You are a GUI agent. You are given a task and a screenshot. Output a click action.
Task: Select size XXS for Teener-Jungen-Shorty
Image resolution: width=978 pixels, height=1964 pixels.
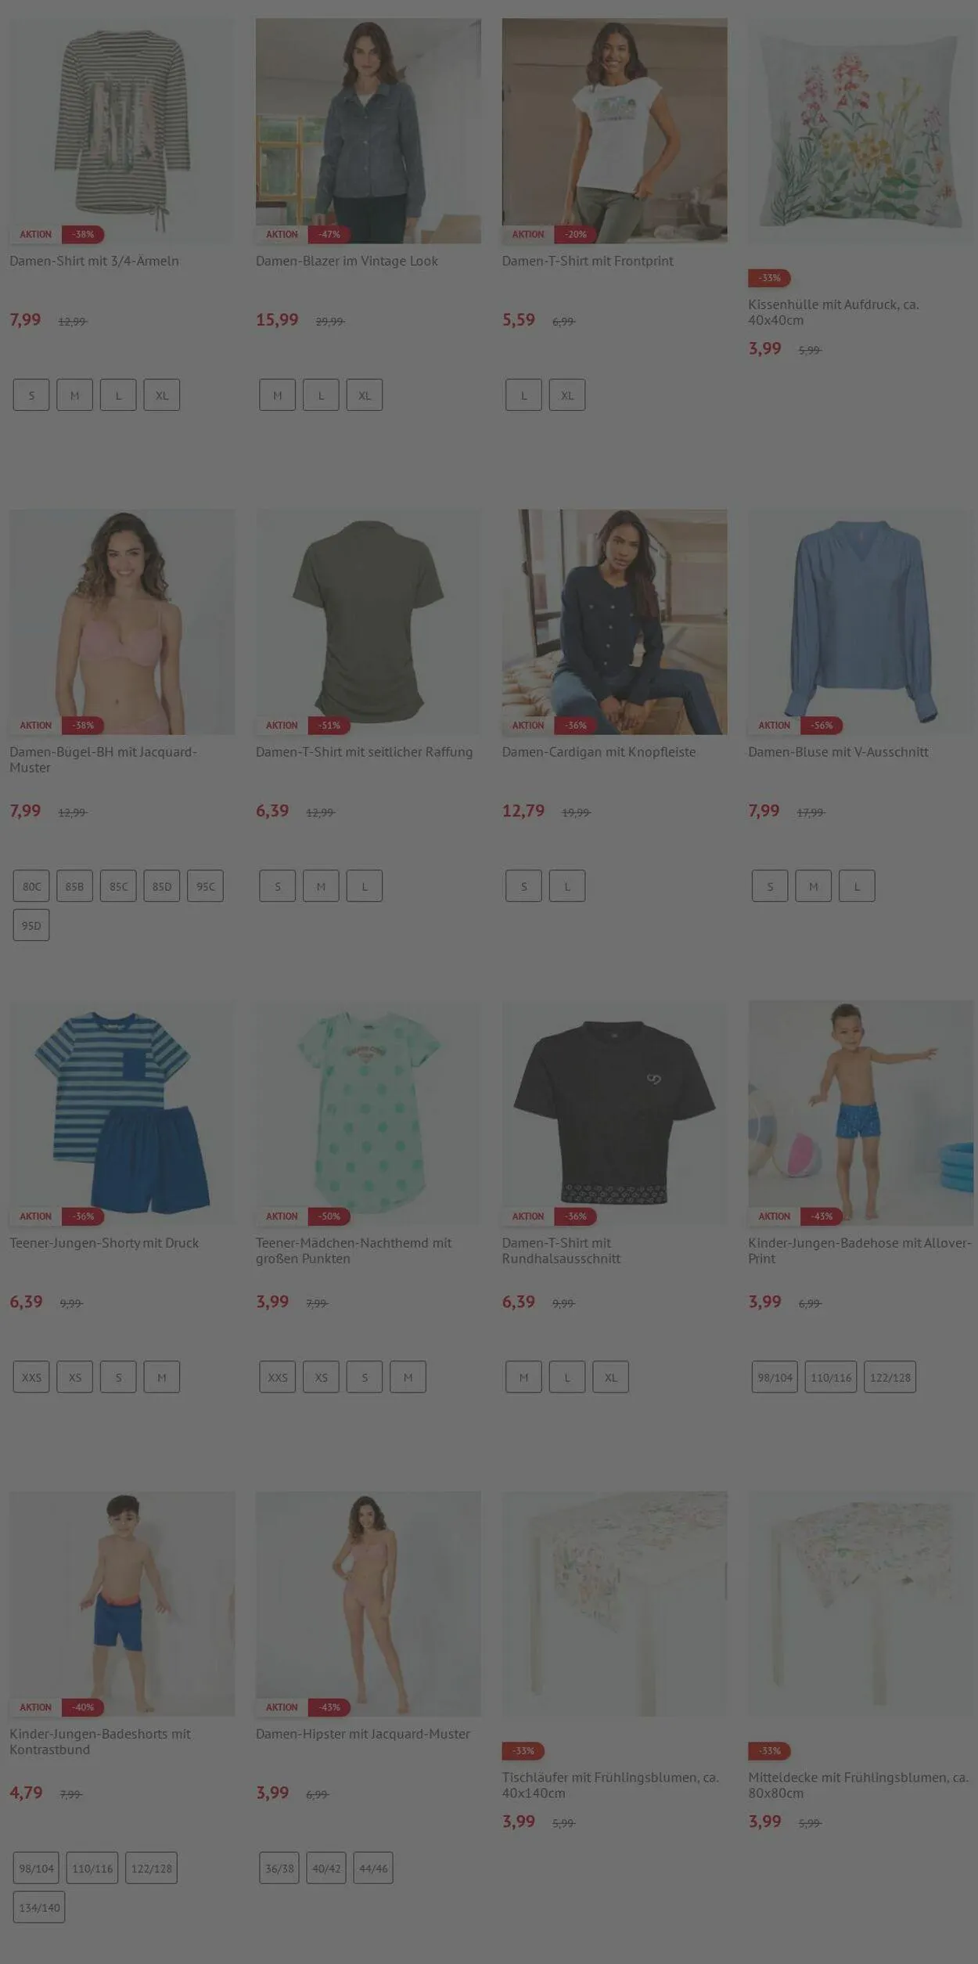click(31, 1377)
